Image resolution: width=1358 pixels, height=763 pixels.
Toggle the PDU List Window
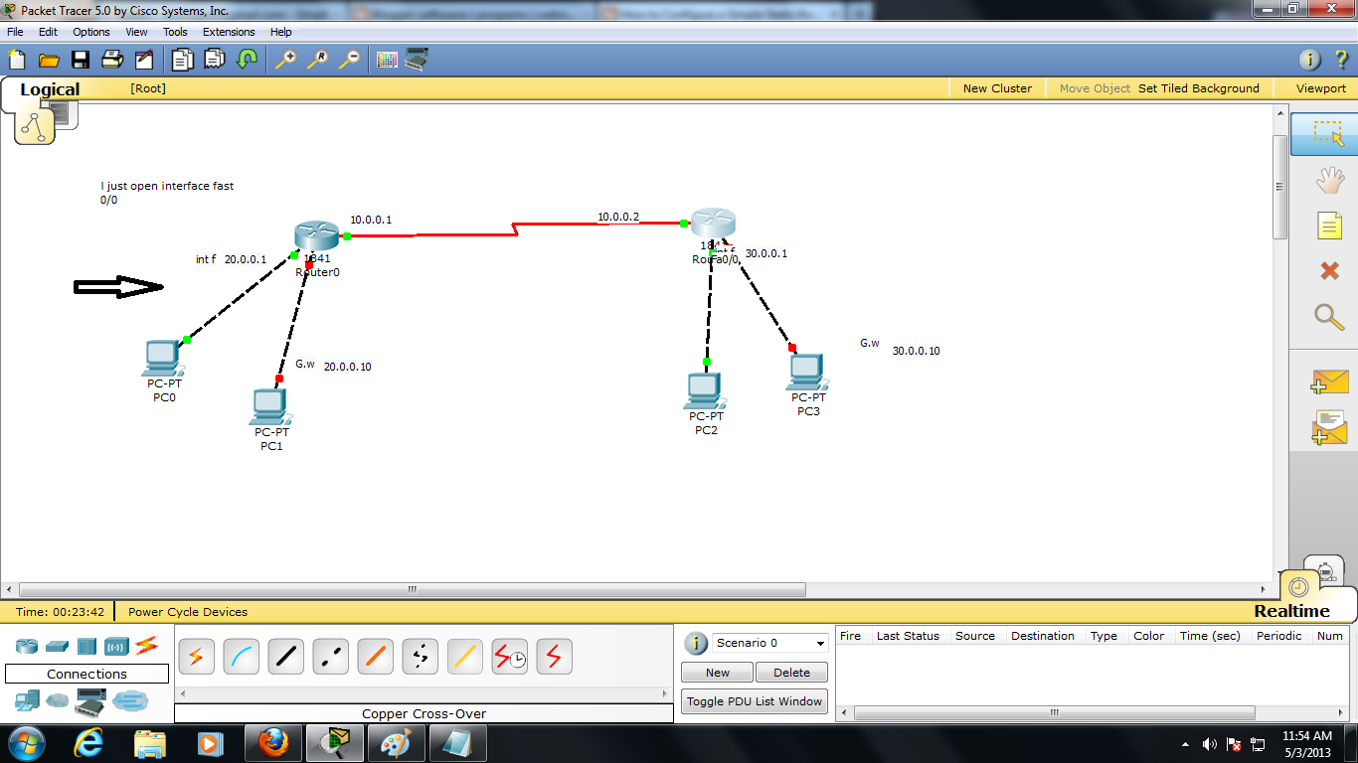[754, 700]
